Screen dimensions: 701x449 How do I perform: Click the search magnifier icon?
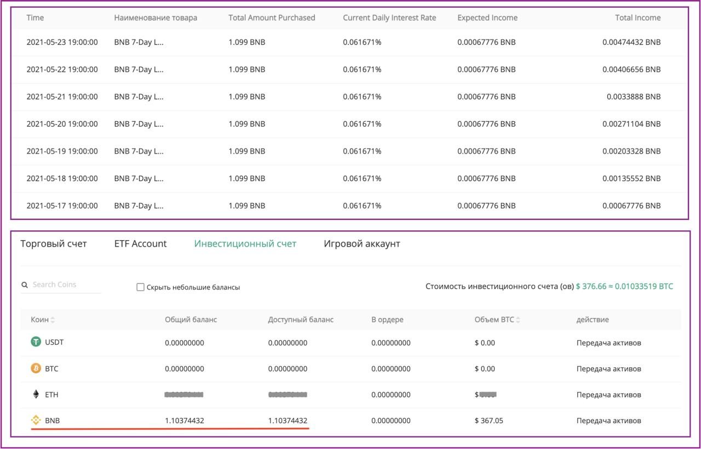pyautogui.click(x=25, y=285)
